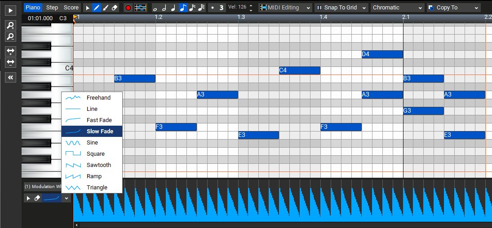Click the 2.1 marker on timeline ruler
This screenshot has width=492, height=228.
(406, 17)
